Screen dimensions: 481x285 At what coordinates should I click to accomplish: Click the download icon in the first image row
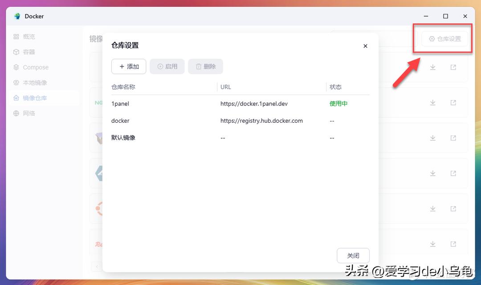point(432,68)
